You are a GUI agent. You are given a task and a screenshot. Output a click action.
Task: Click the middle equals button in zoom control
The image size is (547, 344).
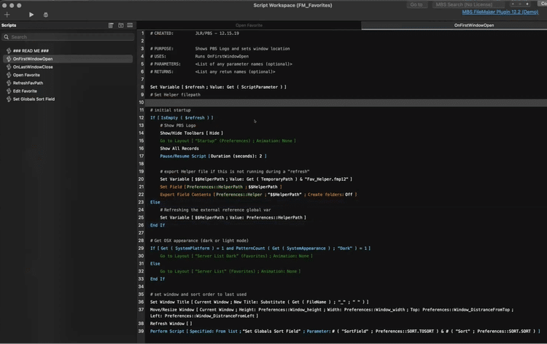(520, 4)
